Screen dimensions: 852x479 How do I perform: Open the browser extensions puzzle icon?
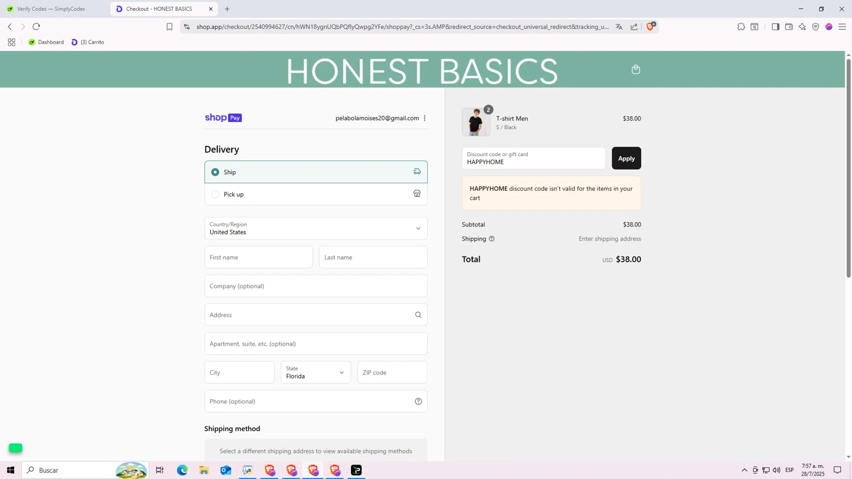coord(741,27)
